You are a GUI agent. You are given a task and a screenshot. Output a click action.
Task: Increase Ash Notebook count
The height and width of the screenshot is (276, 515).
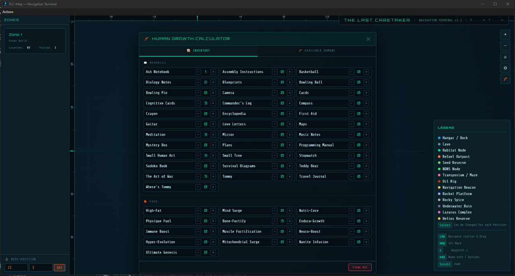tap(213, 72)
